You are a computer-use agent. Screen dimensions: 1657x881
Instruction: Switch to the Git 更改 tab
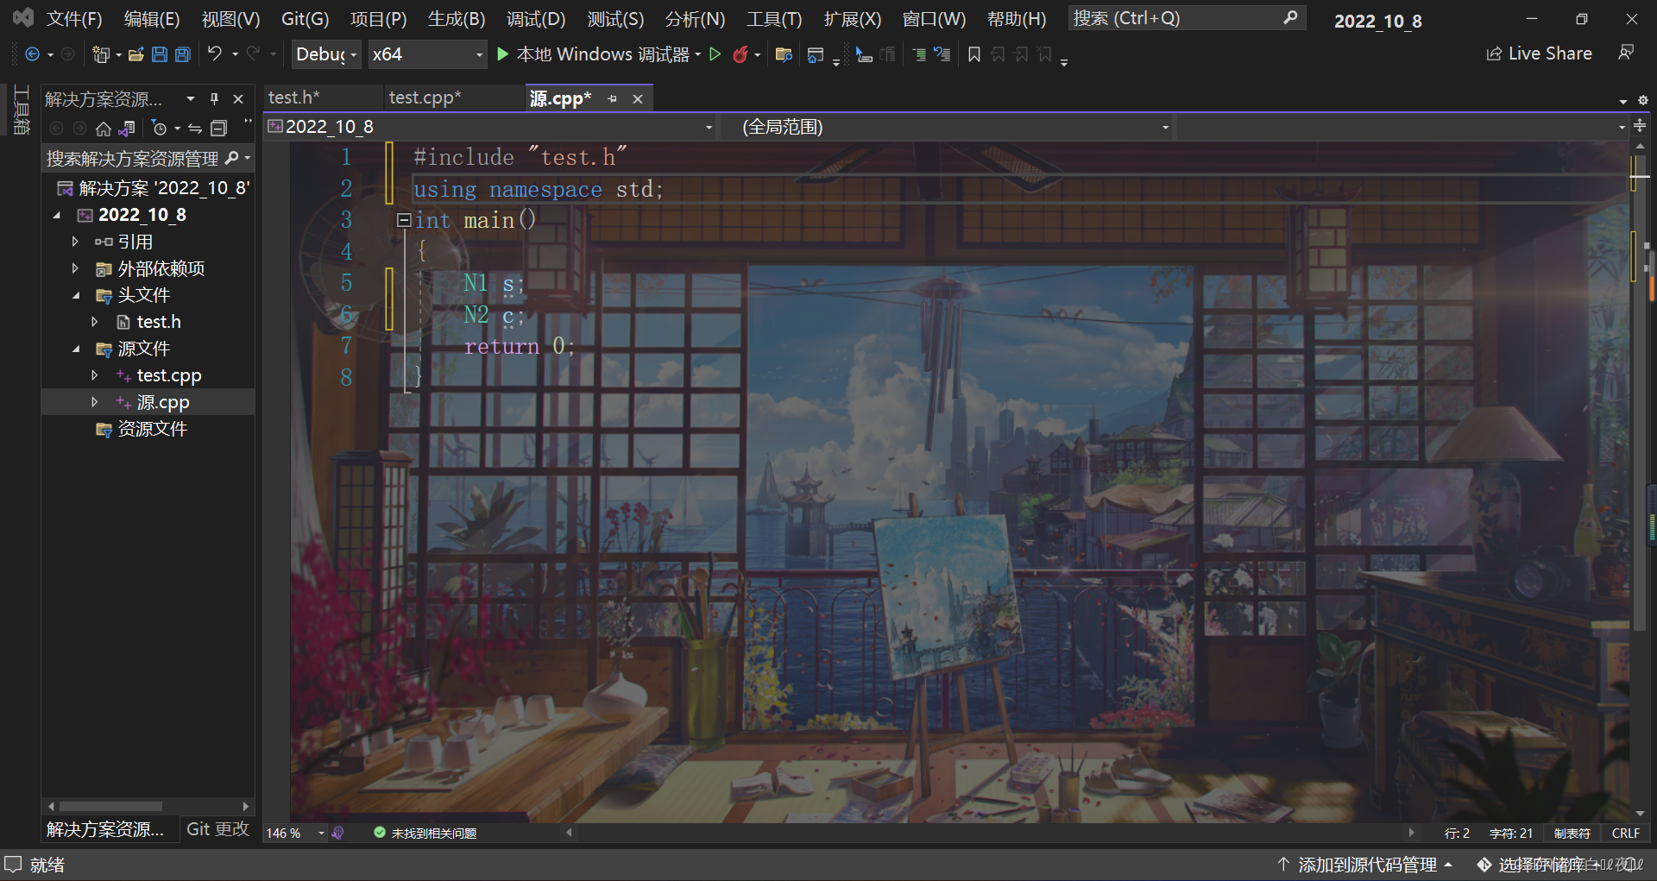217,829
